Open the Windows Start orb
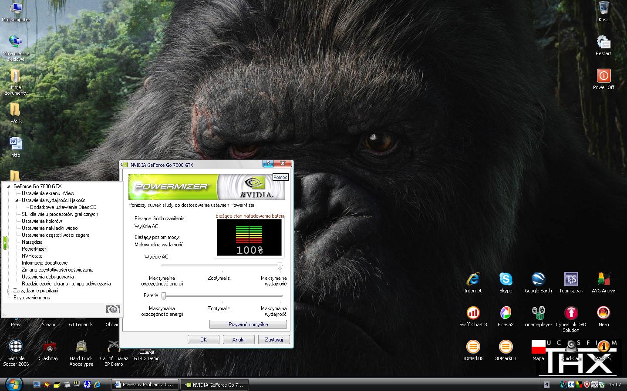627x391 pixels. (14, 384)
